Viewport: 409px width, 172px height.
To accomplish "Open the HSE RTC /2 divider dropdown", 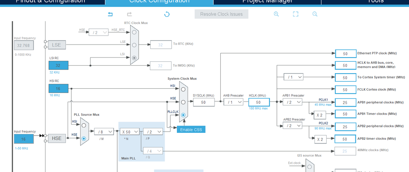I will (x=98, y=32).
